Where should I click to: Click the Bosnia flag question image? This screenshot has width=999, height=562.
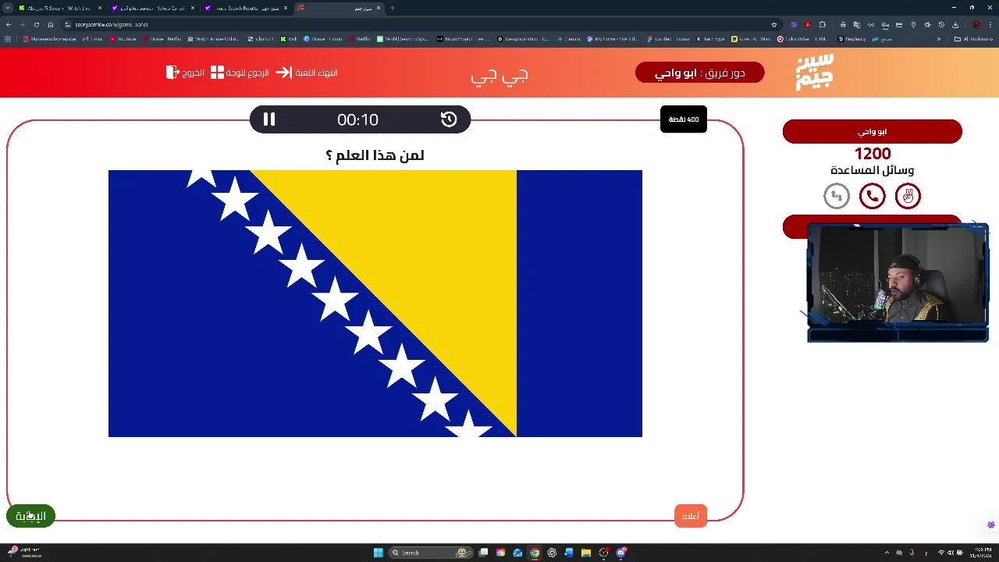(x=375, y=304)
